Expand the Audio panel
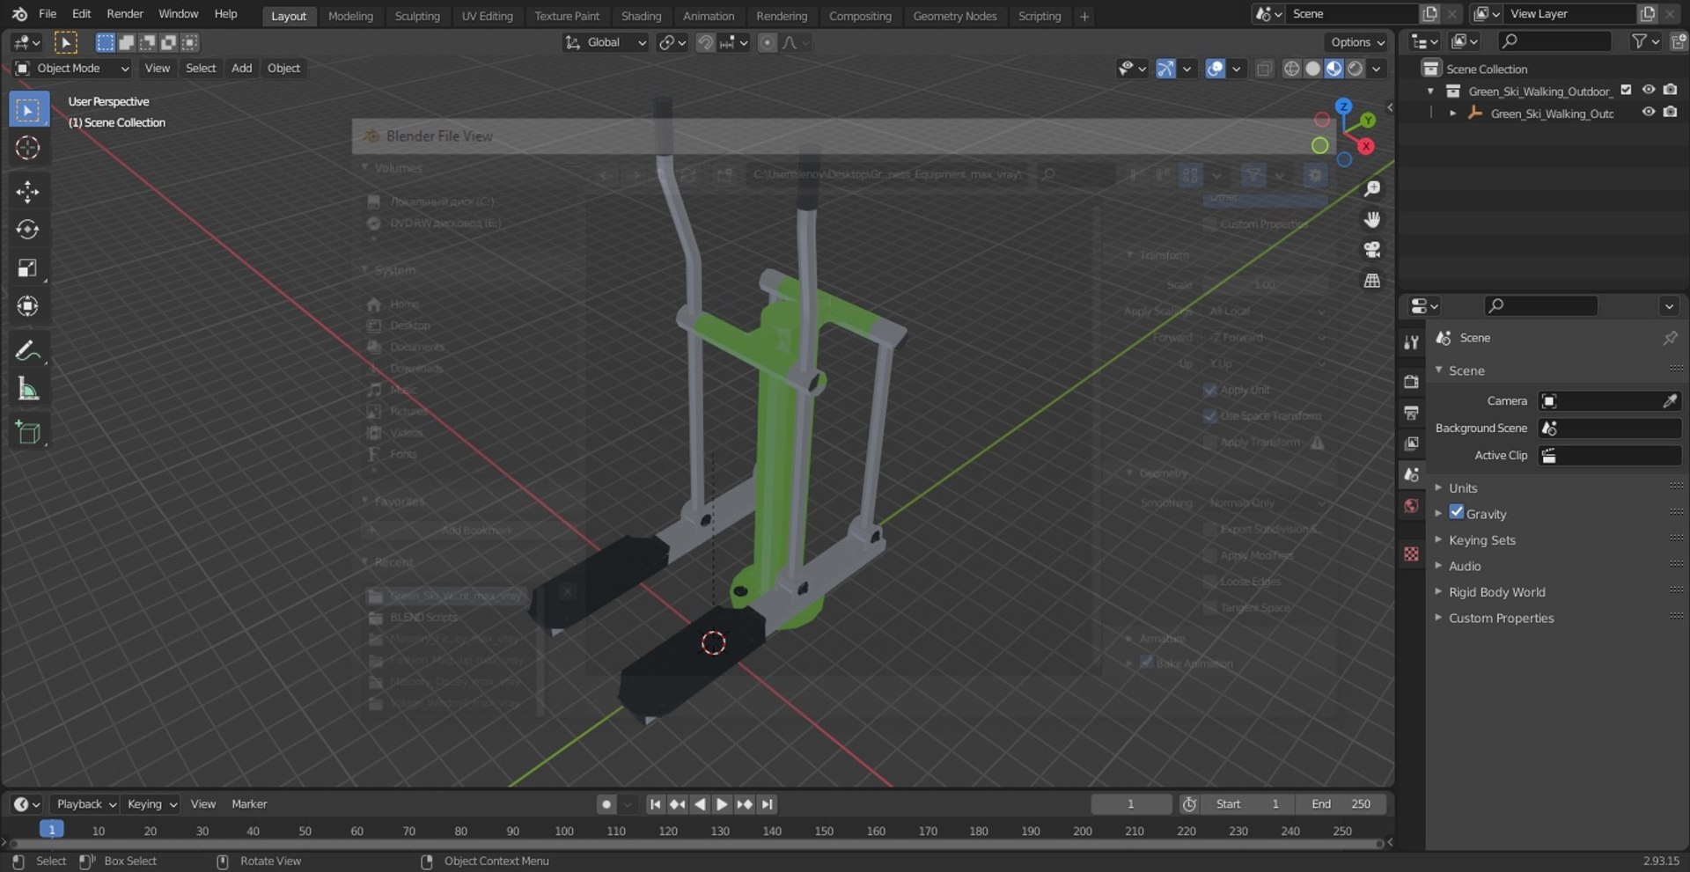The height and width of the screenshot is (872, 1690). click(1465, 566)
